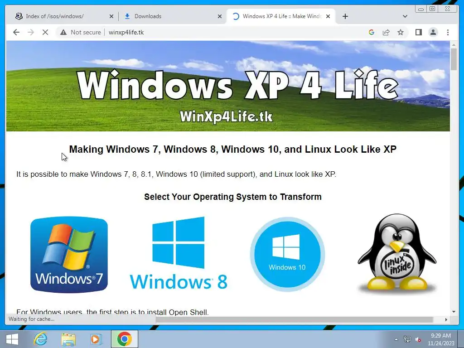
Task: Click the Chrome taskbar icon
Action: (x=124, y=339)
